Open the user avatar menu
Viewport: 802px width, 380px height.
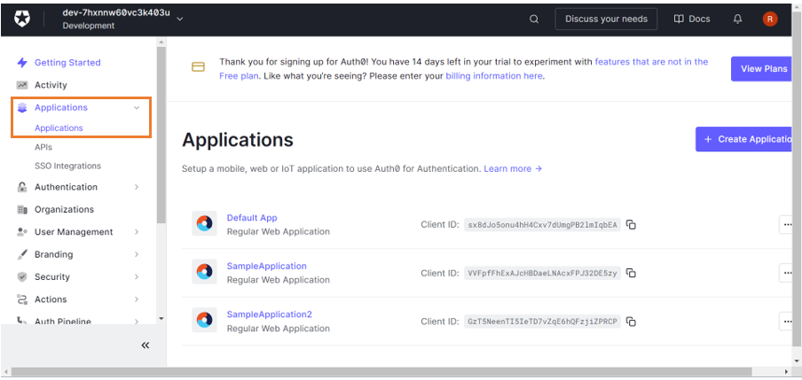[769, 19]
